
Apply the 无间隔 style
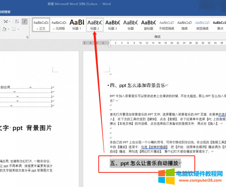click(x=59, y=25)
